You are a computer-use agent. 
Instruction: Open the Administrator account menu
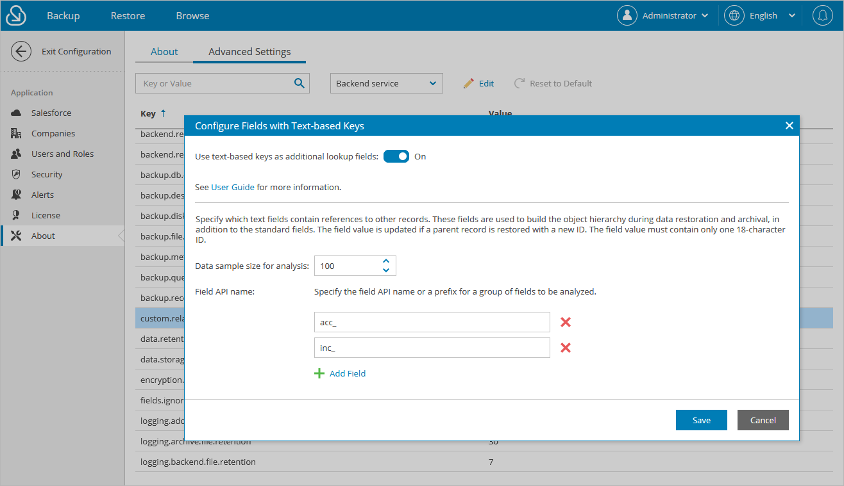click(664, 15)
